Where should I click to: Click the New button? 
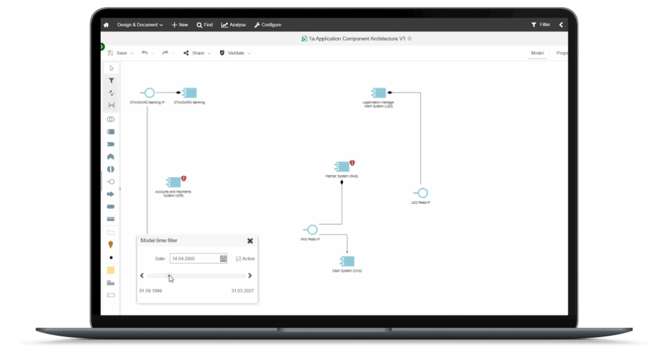pyautogui.click(x=180, y=25)
